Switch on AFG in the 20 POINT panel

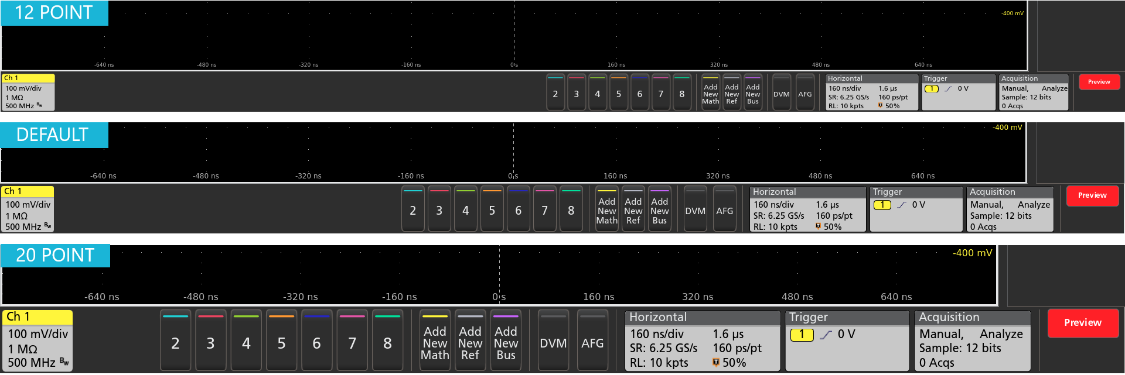[x=592, y=340]
